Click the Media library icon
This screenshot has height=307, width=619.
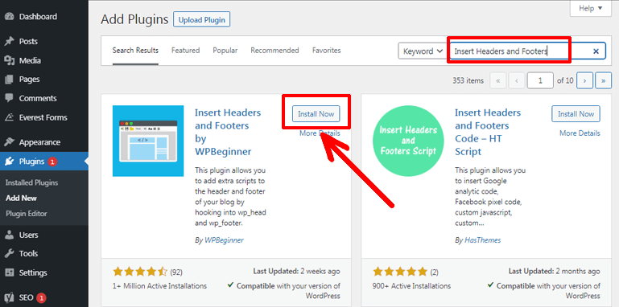coord(9,61)
